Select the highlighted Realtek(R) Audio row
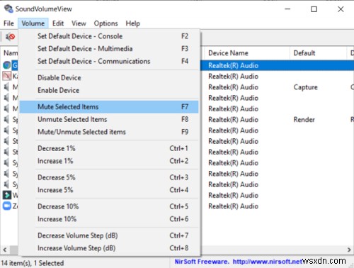The width and height of the screenshot is (354, 268). click(277, 65)
